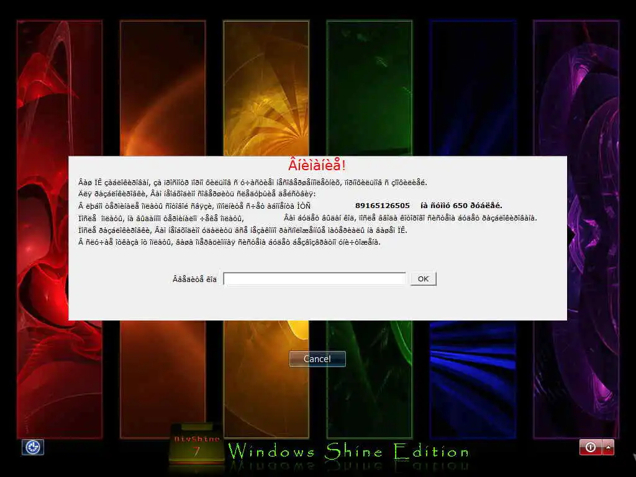Select the phone number 89165126505 text

click(x=383, y=206)
